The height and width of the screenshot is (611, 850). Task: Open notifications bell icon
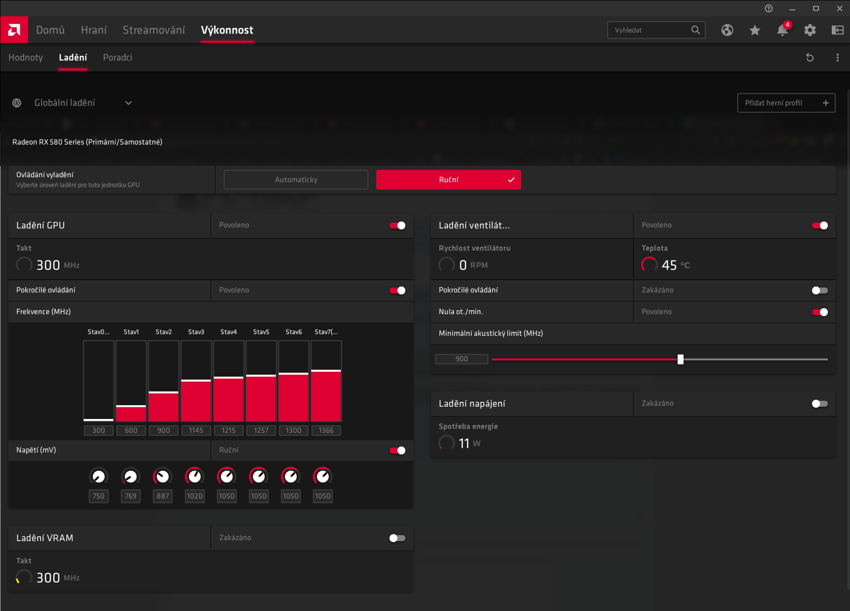782,30
